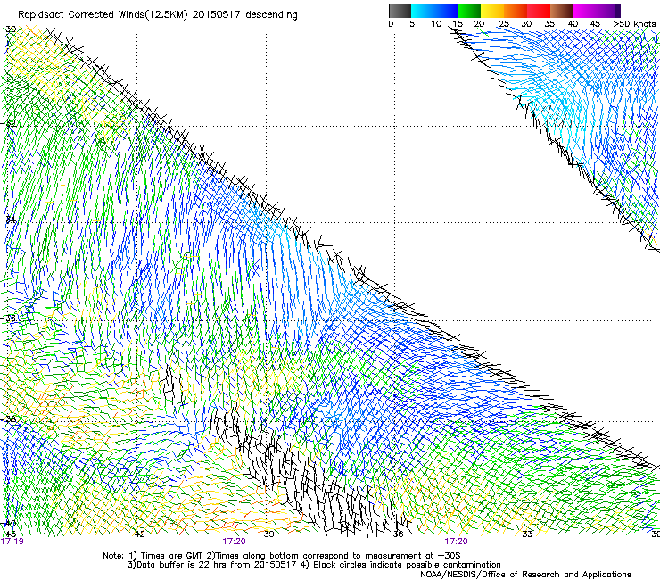660x580 pixels.
Task: Click the legend number '40'
Action: (573, 23)
